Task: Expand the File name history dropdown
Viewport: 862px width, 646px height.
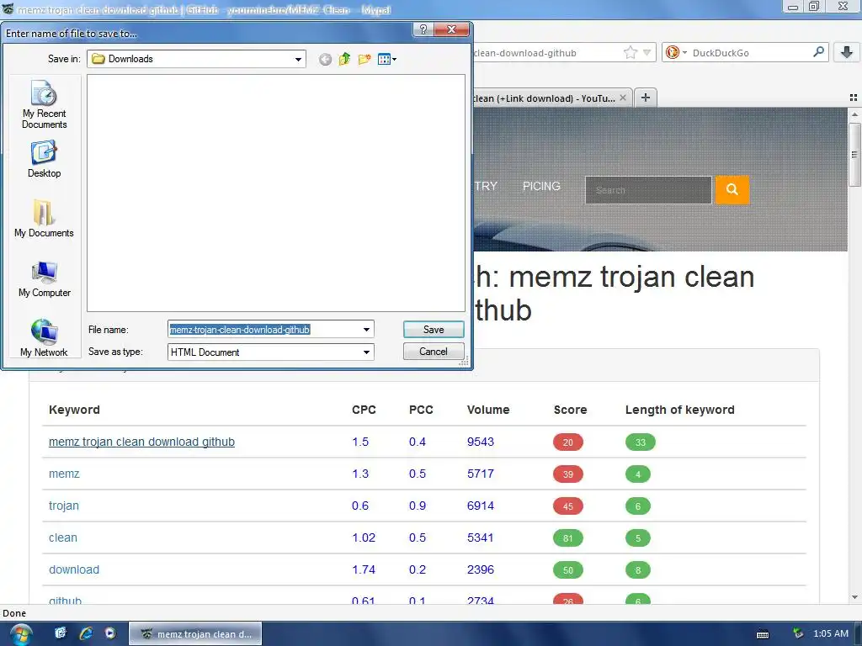Action: pos(366,330)
